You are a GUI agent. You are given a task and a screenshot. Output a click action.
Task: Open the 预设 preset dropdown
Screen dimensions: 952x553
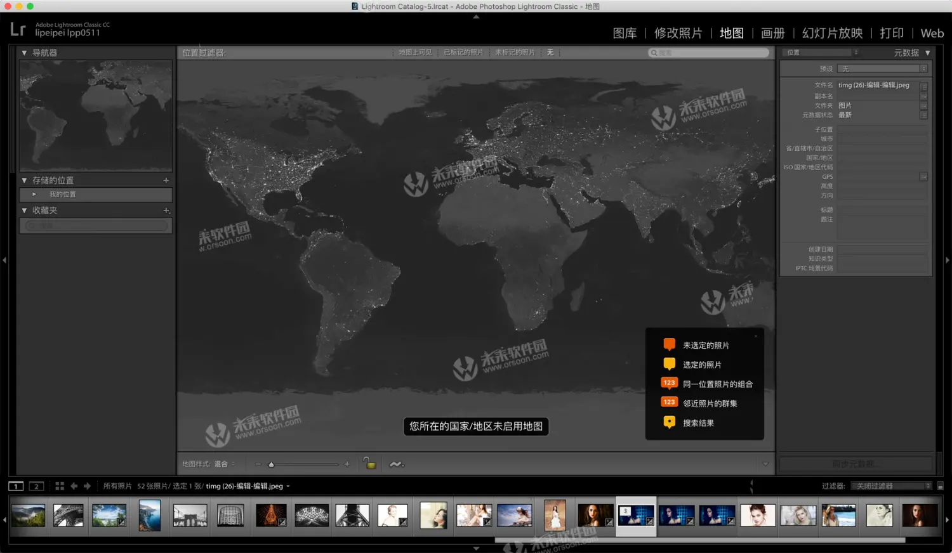[x=882, y=68]
